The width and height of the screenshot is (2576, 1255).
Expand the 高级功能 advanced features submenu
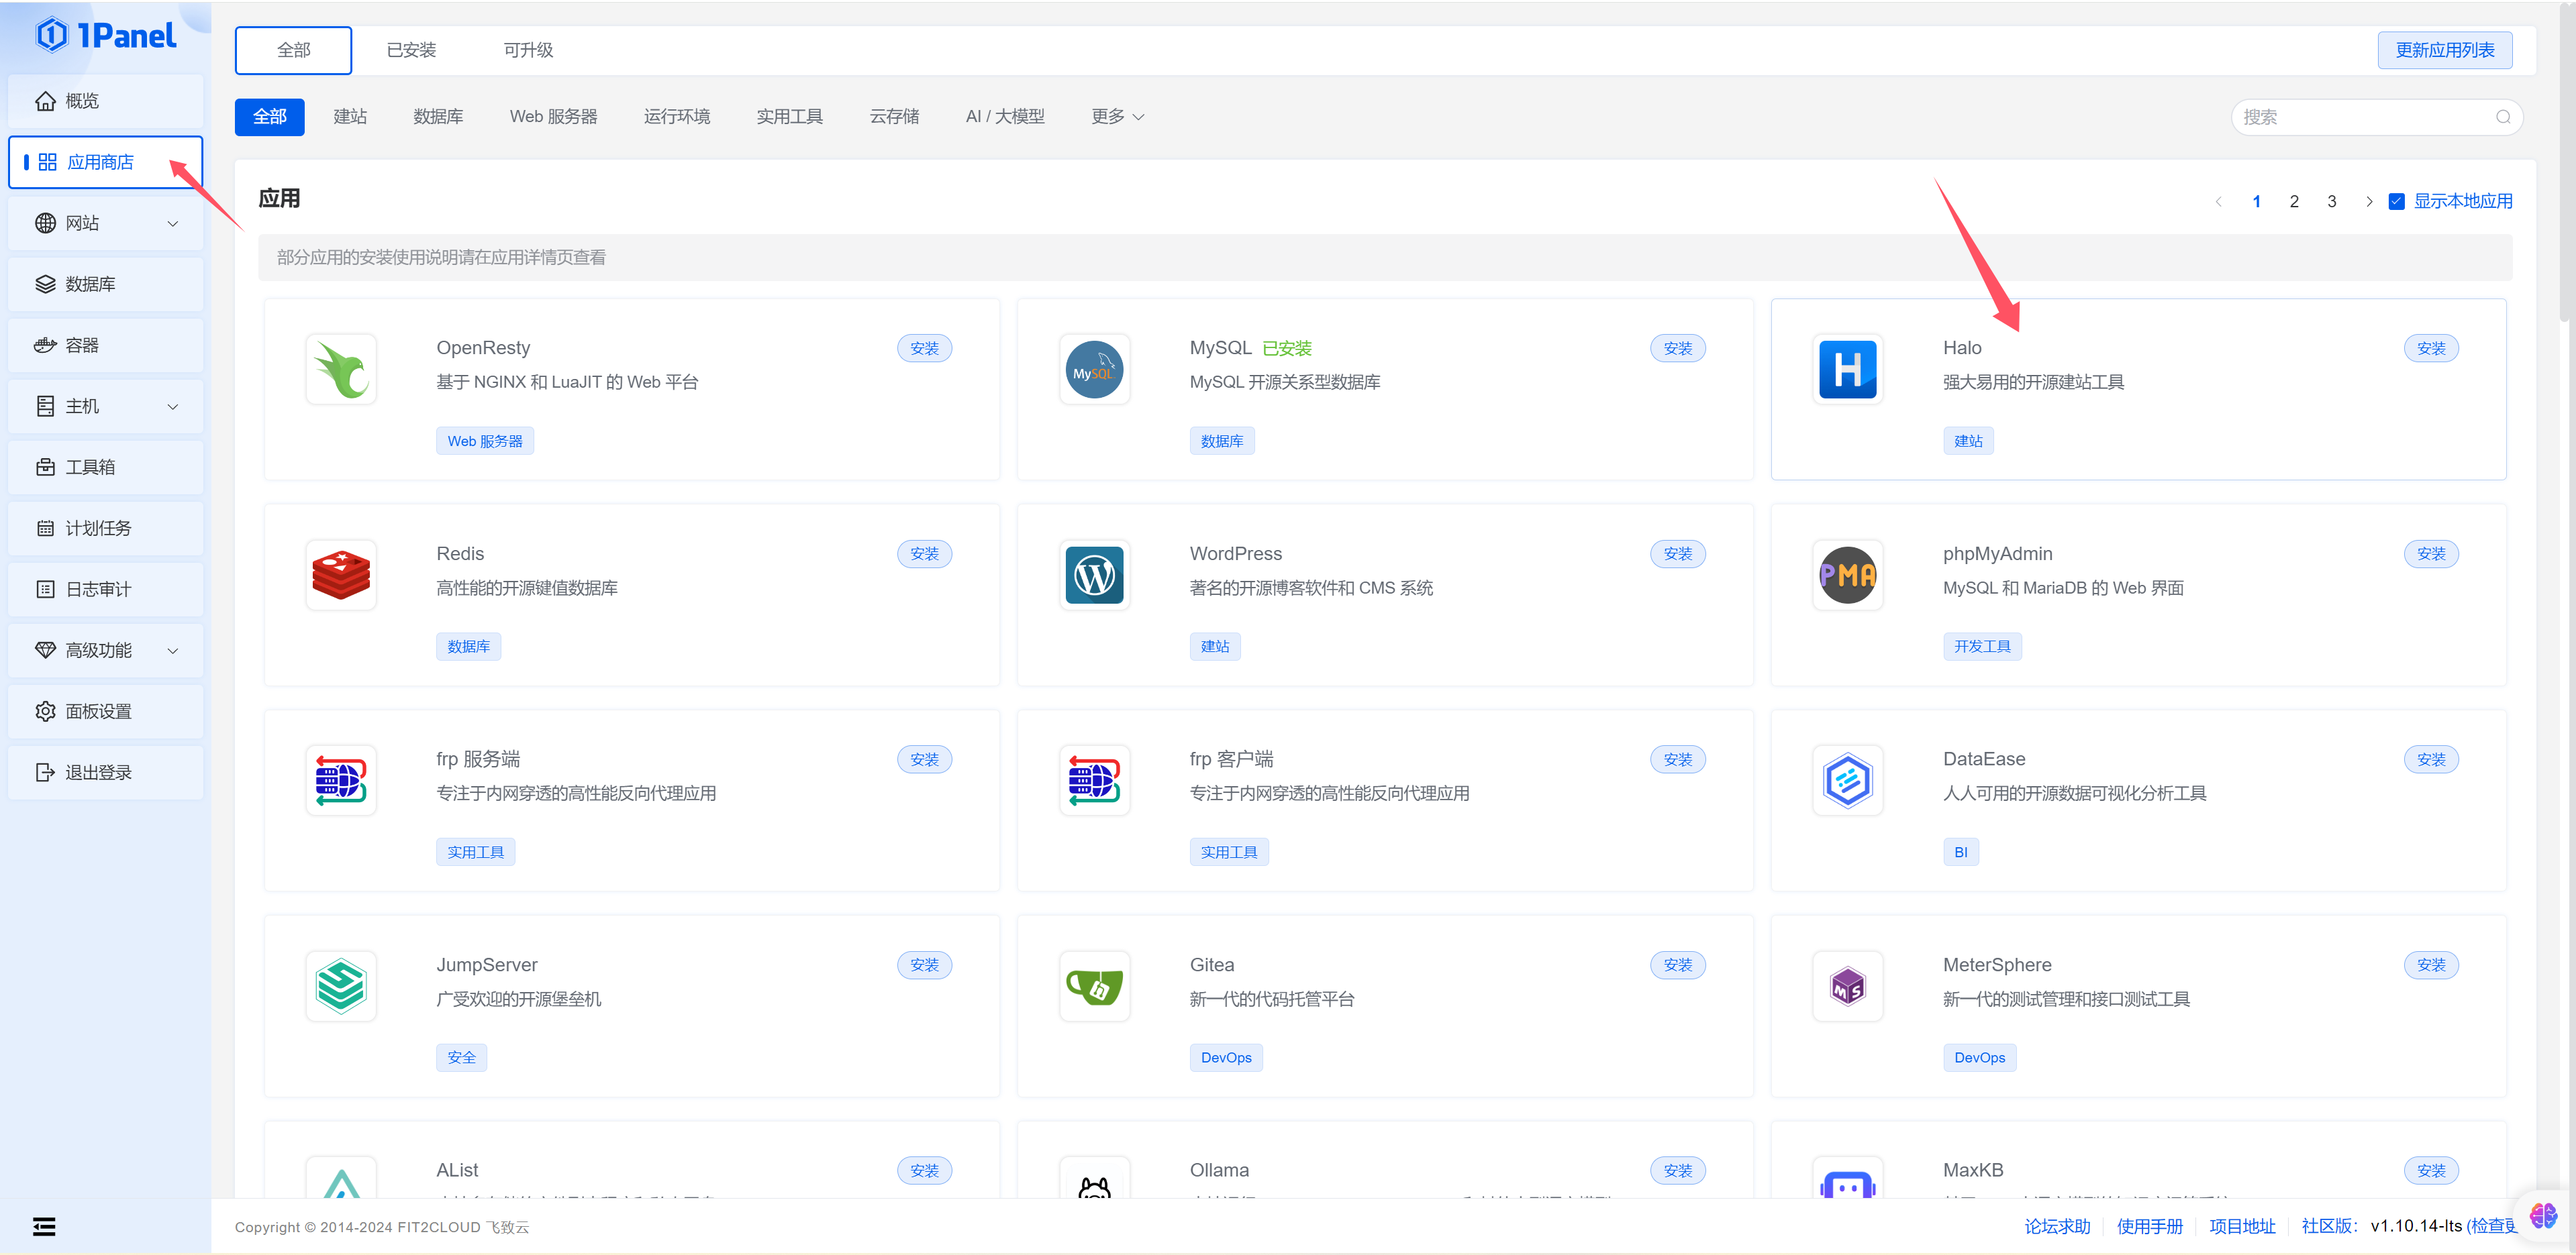[x=173, y=651]
